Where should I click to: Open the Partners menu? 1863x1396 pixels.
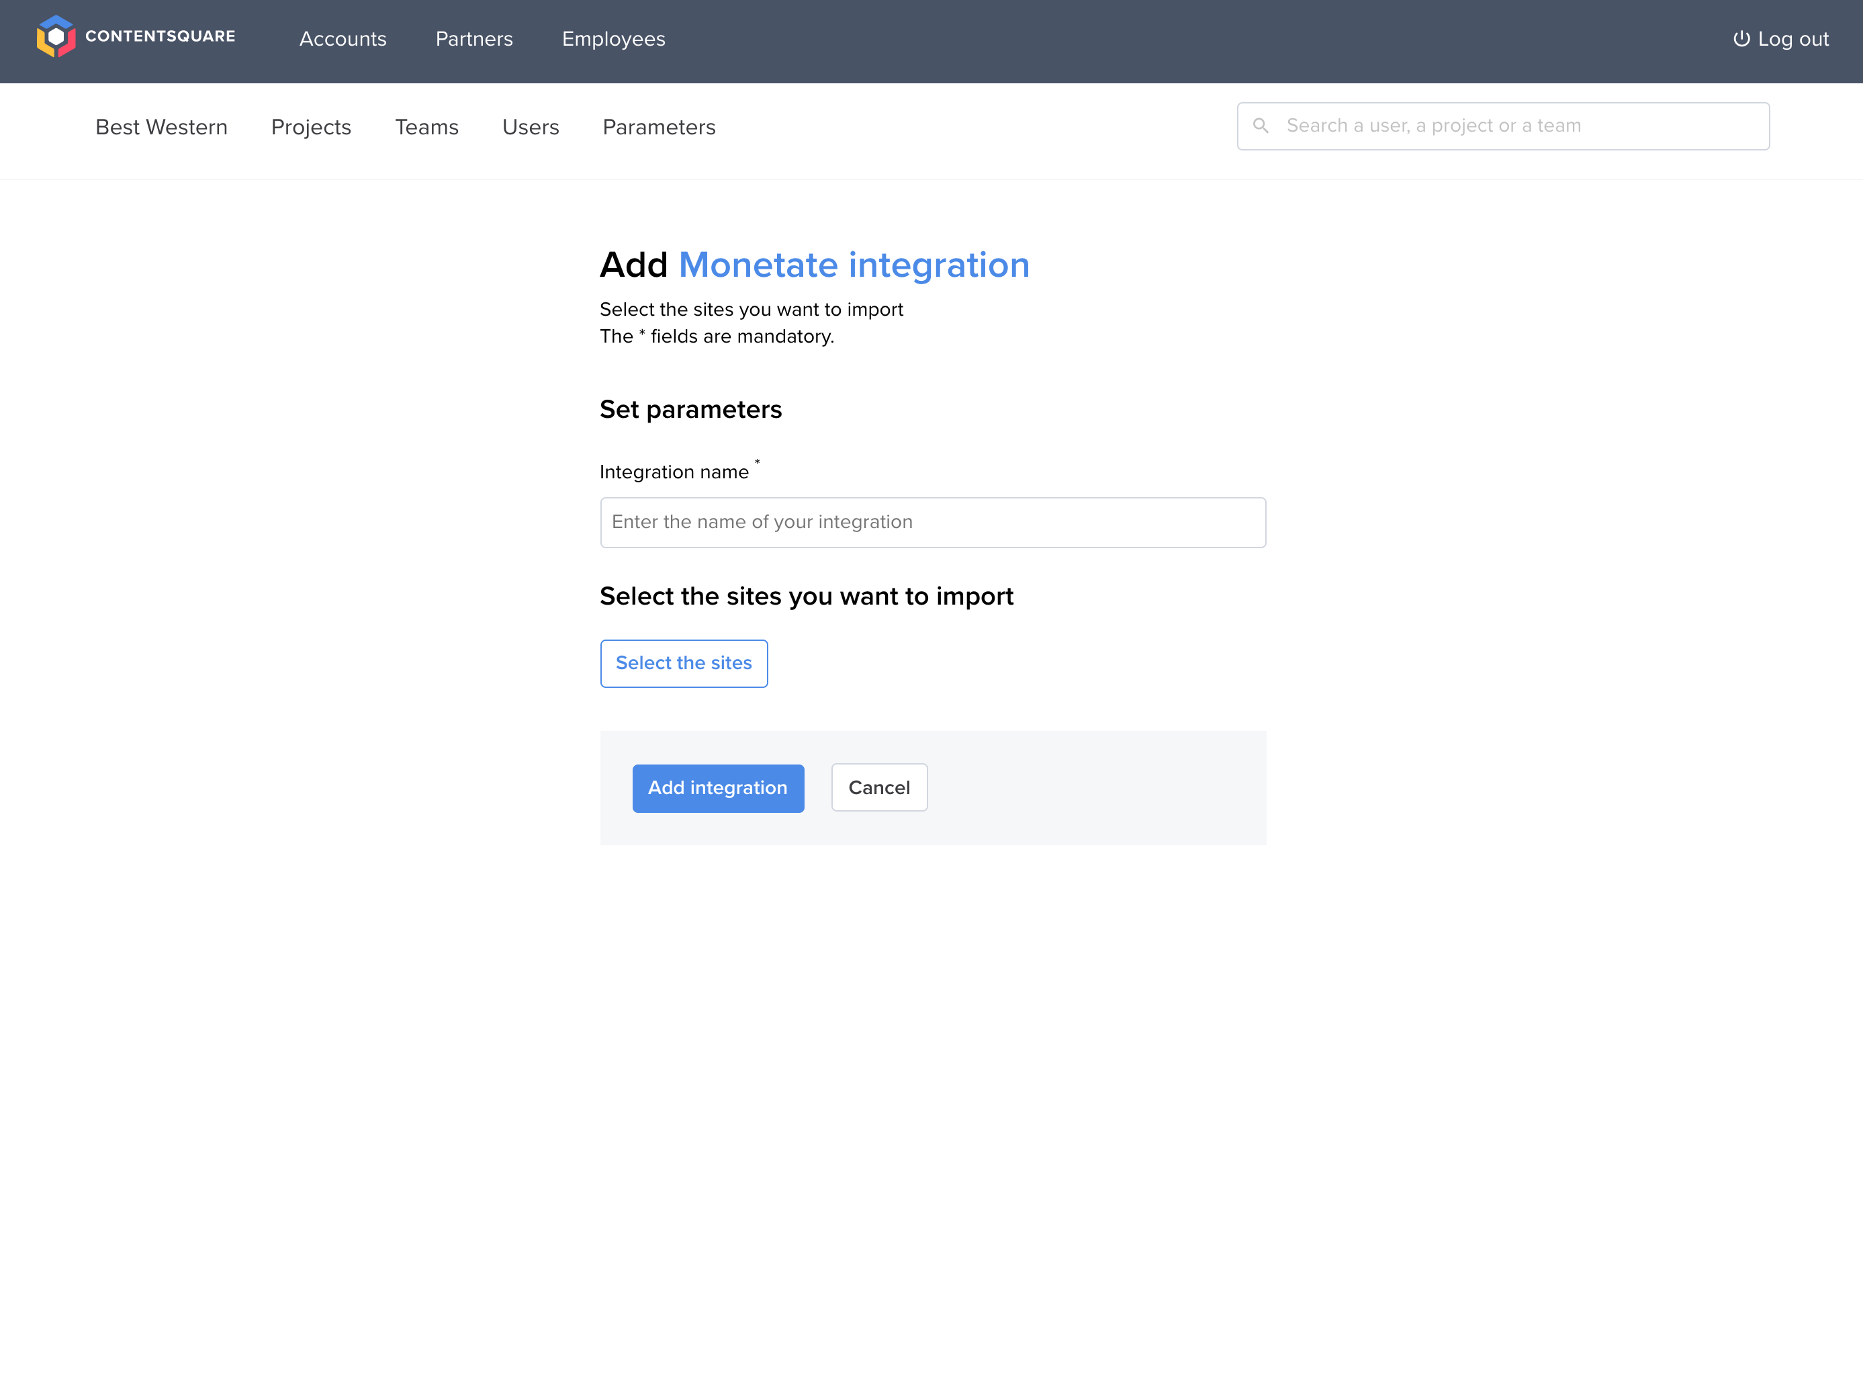point(474,39)
